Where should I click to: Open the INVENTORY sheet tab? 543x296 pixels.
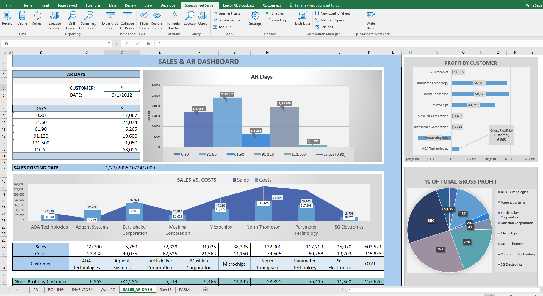82,289
